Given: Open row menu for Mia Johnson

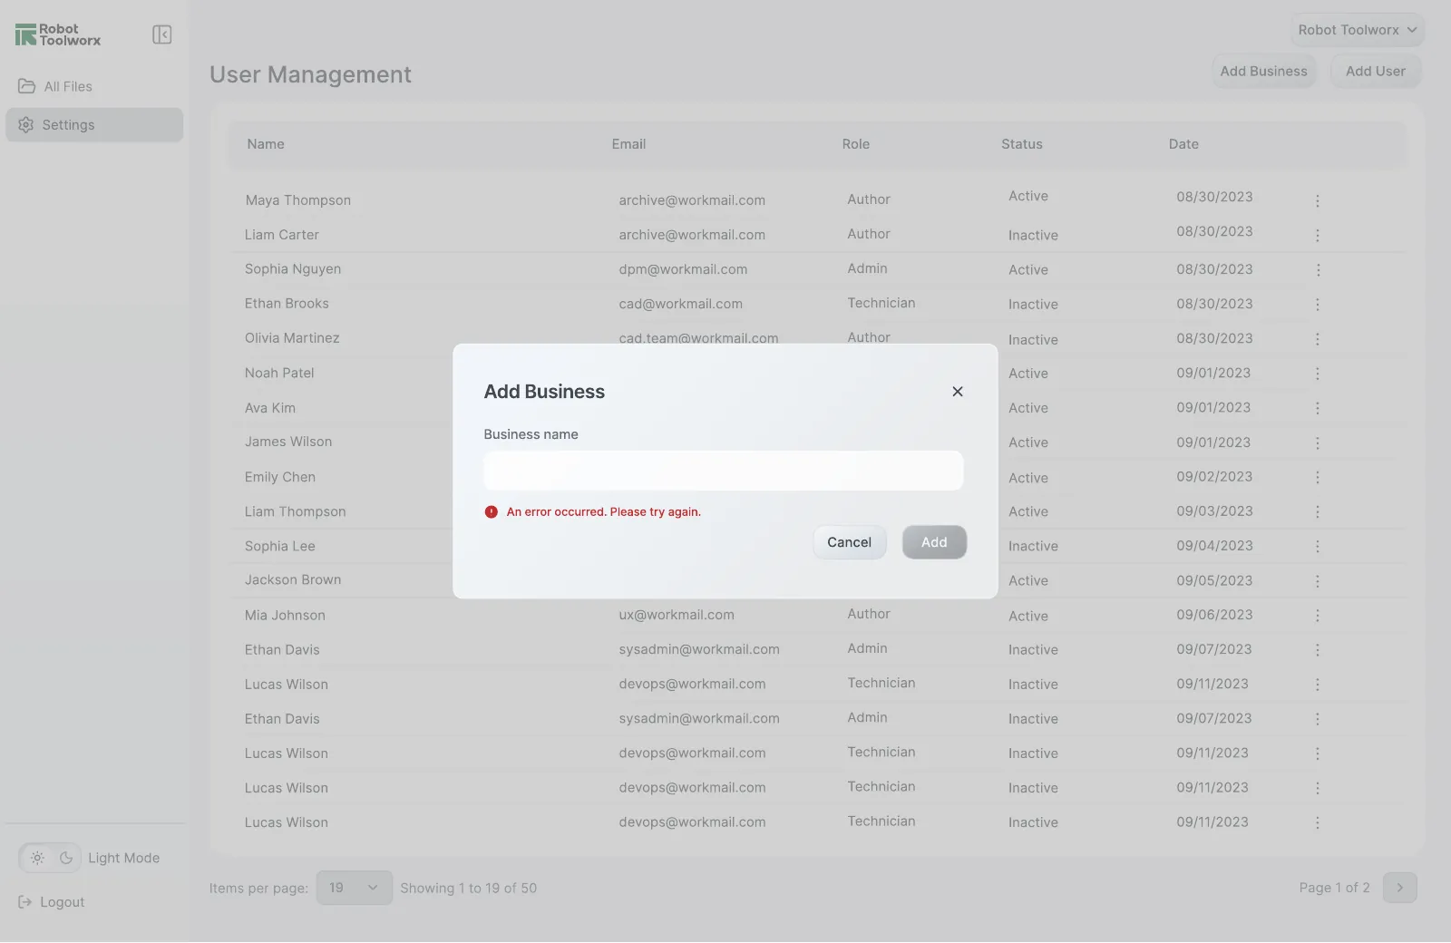Looking at the screenshot, I should pos(1318,615).
